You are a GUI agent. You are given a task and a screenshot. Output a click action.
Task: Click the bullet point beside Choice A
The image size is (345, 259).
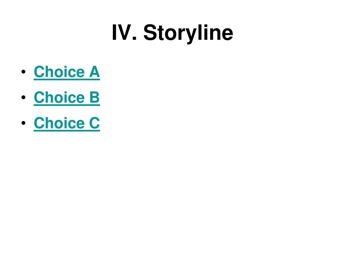(x=24, y=72)
